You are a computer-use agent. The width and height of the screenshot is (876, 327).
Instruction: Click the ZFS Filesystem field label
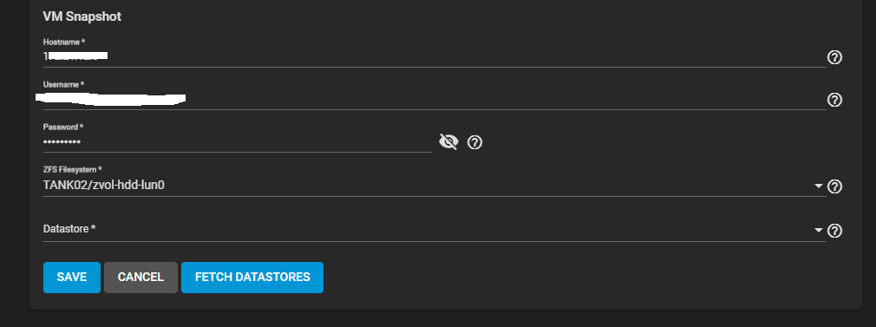pos(73,169)
